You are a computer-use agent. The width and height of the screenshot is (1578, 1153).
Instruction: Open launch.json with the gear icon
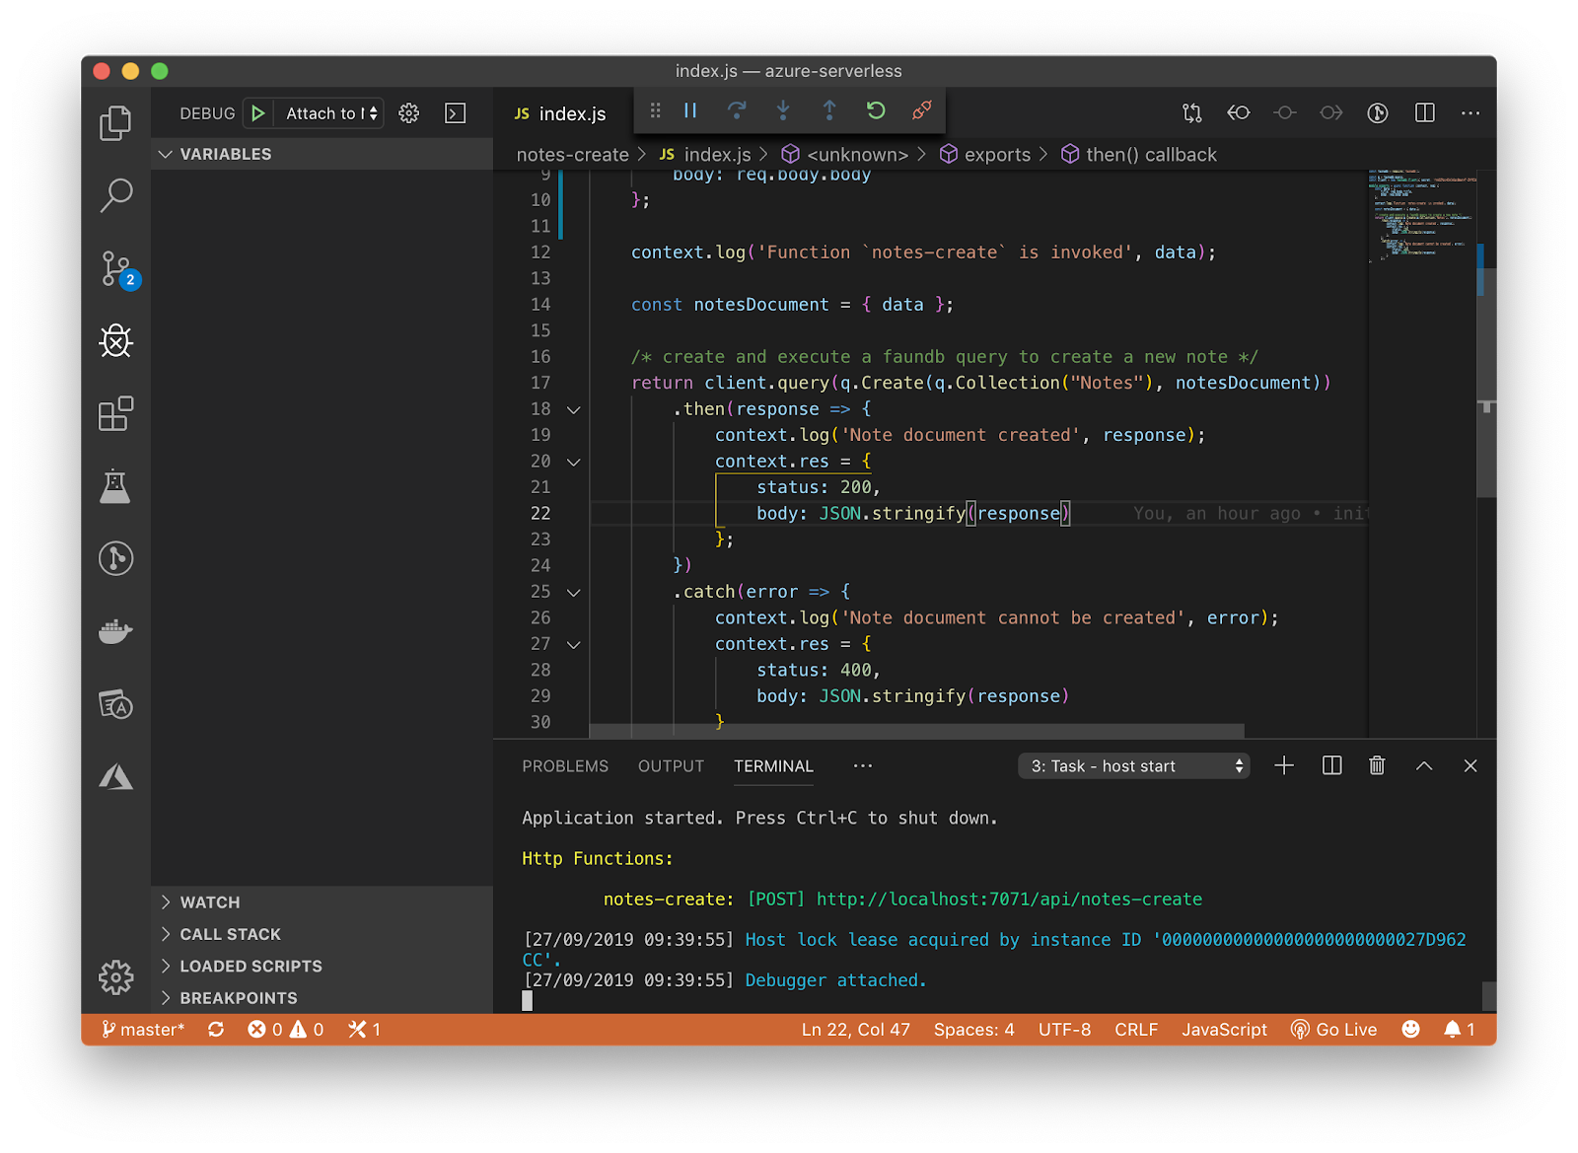(409, 113)
